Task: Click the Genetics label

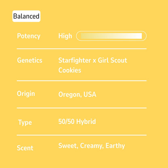Action: (29, 60)
